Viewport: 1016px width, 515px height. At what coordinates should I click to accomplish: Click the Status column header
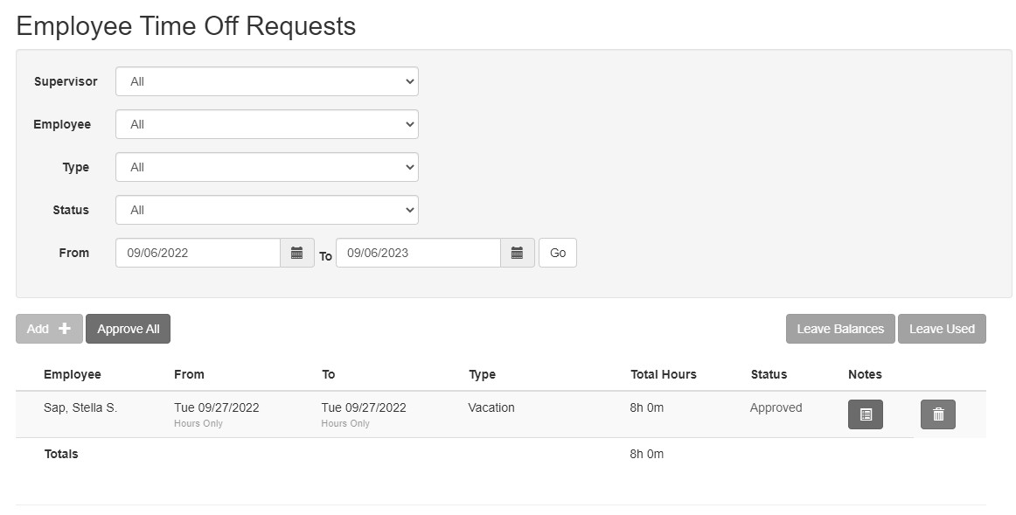769,374
